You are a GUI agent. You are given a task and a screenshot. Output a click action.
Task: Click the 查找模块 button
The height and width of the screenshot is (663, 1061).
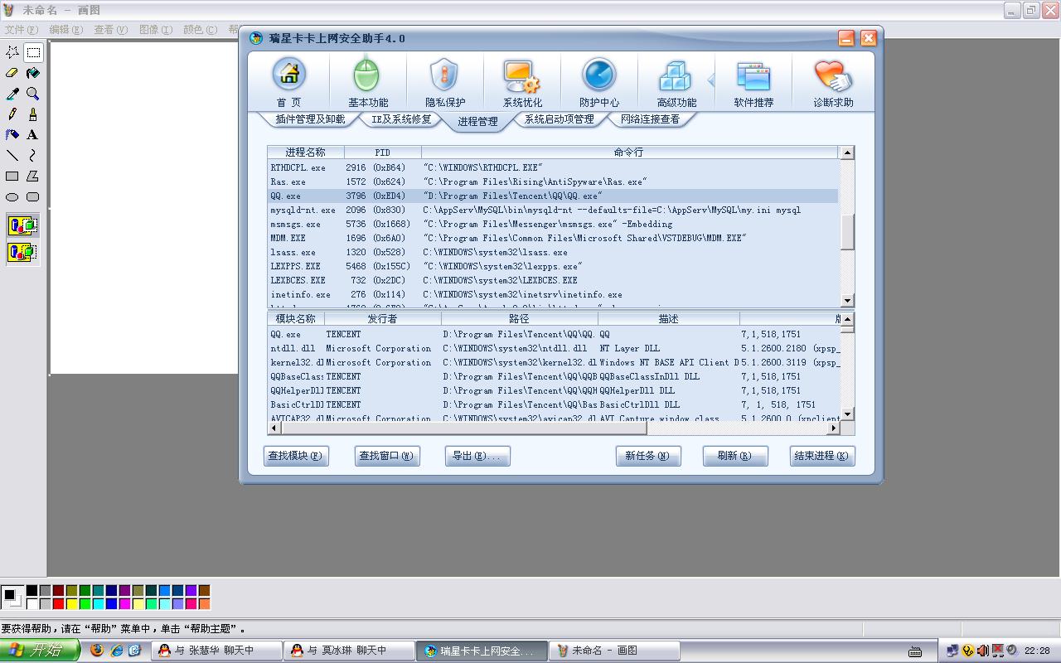(x=296, y=456)
